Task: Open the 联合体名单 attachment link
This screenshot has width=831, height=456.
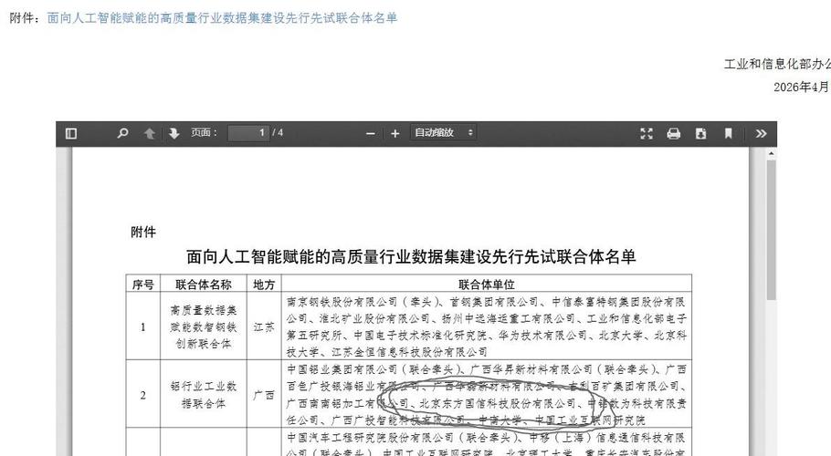Action: tap(222, 18)
